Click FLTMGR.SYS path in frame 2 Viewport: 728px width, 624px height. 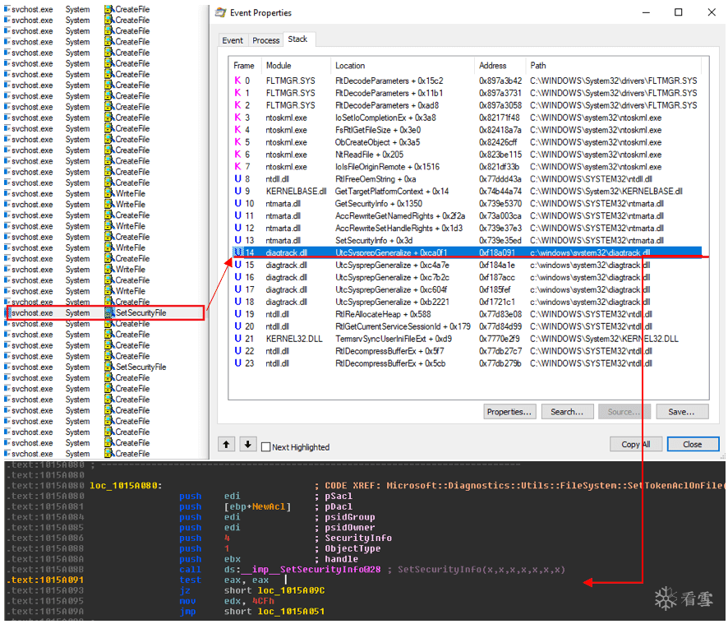pyautogui.click(x=613, y=105)
